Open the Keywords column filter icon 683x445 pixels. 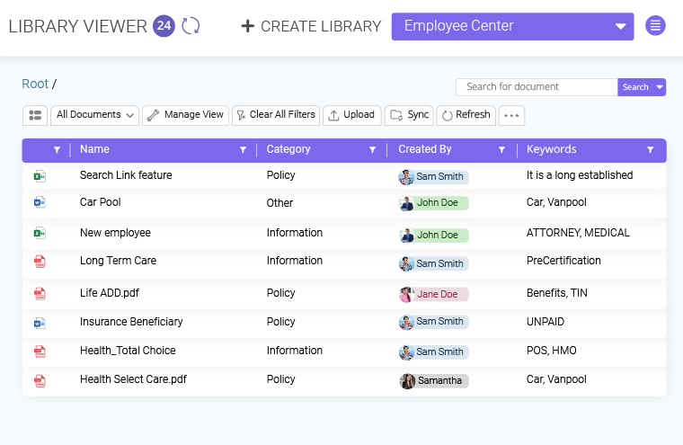pyautogui.click(x=651, y=150)
